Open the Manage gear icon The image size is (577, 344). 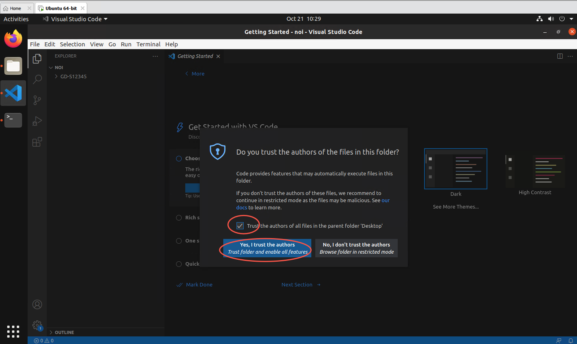pyautogui.click(x=37, y=325)
